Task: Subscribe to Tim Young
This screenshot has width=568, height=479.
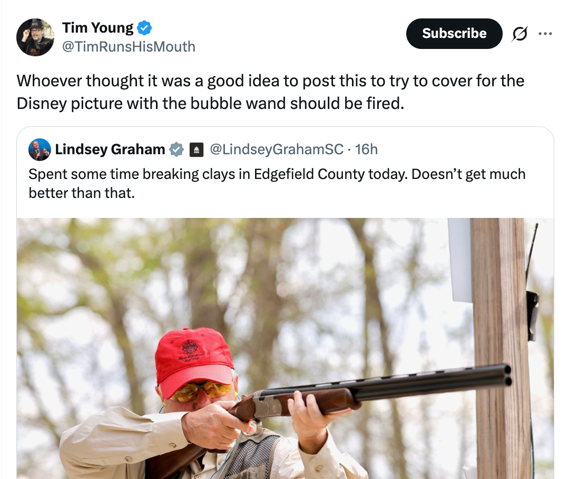Action: 454,33
